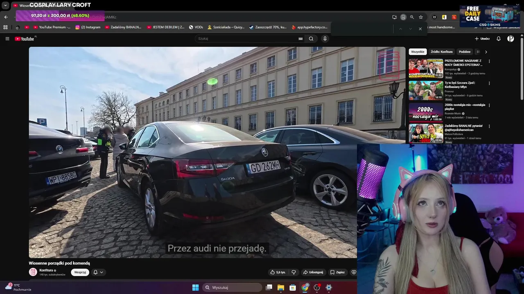
Task: Like the video (5,6 tys.)
Action: point(278,272)
